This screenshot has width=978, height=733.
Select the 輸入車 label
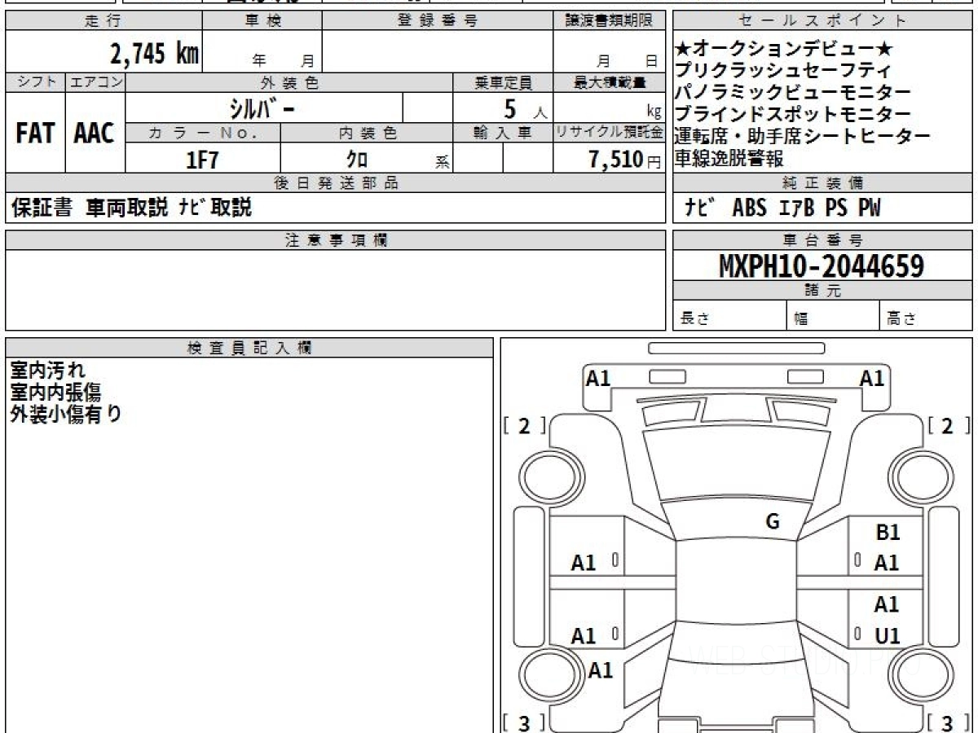pyautogui.click(x=503, y=134)
